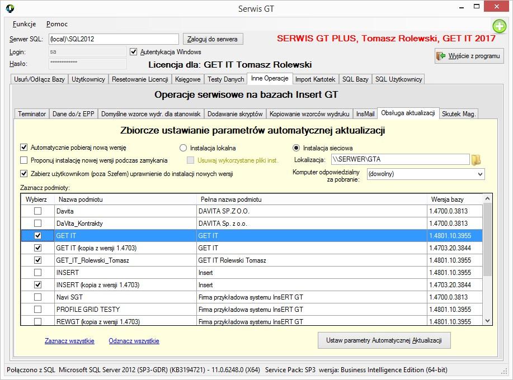Check the DaVita_Kontrakty row checkbox

pos(37,223)
